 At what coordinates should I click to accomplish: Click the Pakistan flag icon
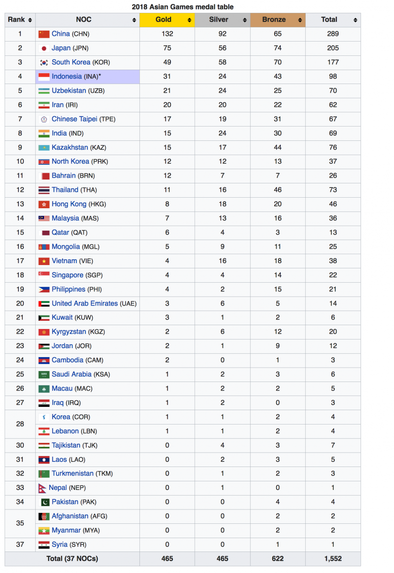(x=44, y=502)
